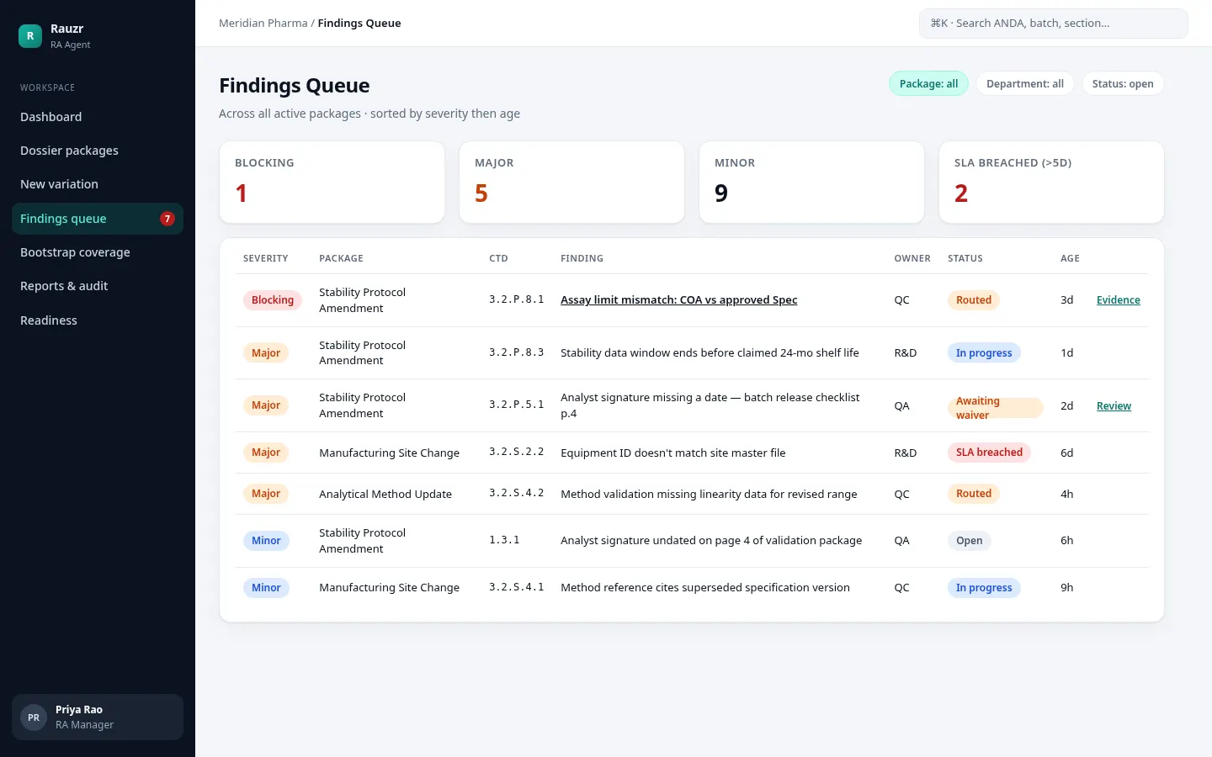Click the Findings queue count badge

(x=167, y=219)
